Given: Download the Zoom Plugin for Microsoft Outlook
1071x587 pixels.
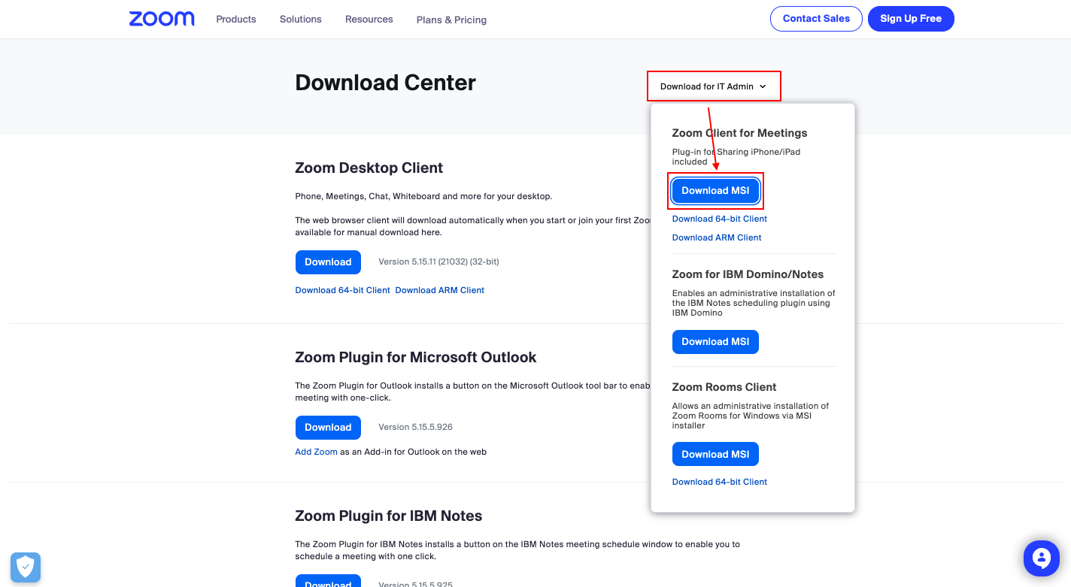Looking at the screenshot, I should pos(328,428).
